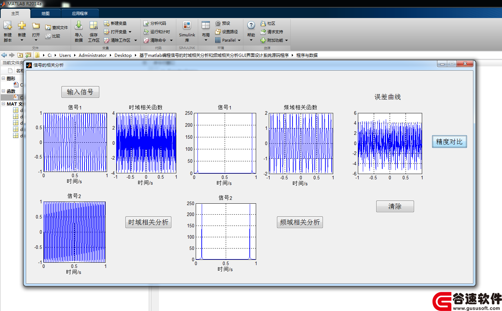
Task: Click the Help (帮助) question mark icon
Action: 251,25
